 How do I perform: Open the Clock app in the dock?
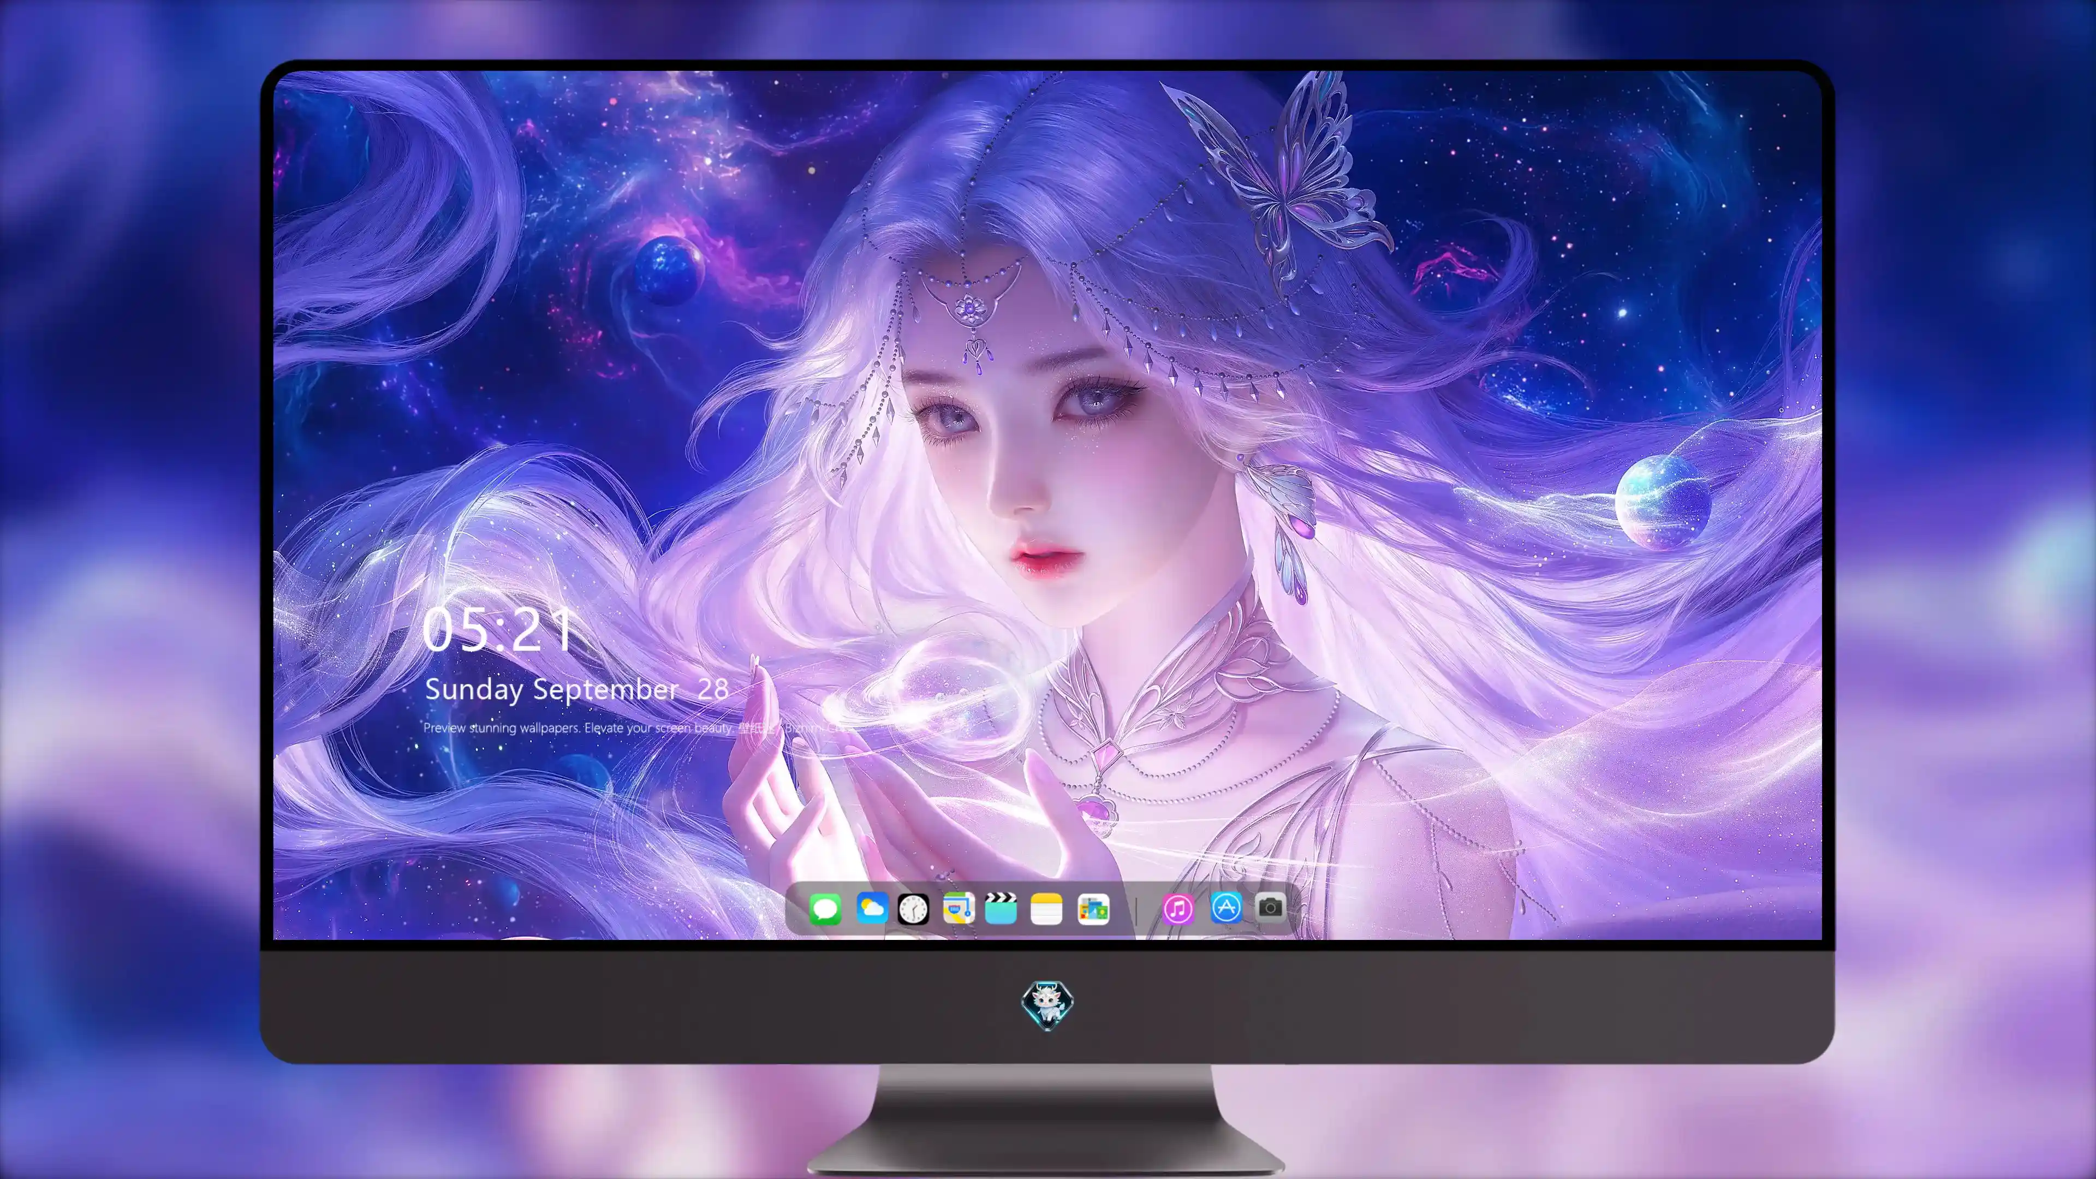click(x=913, y=909)
